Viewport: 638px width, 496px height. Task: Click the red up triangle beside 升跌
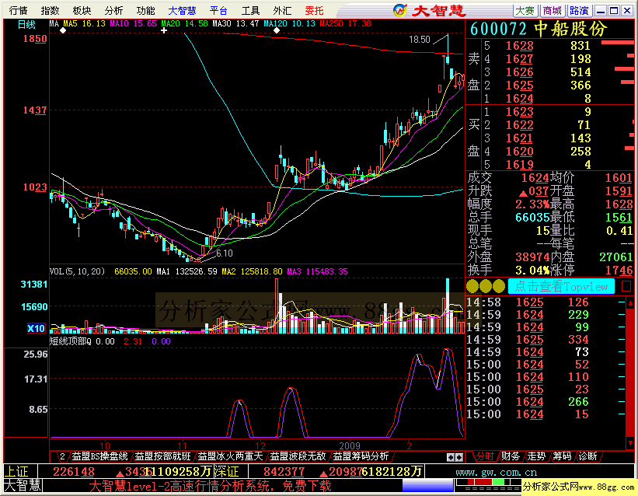523,193
